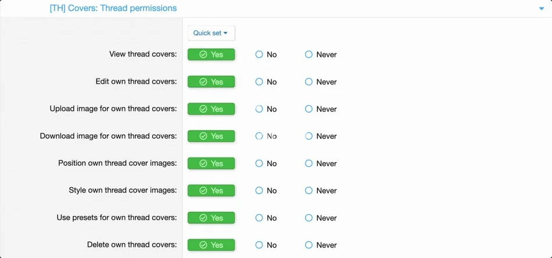
Task: Select Yes for Style own thread cover images
Action: [212, 191]
